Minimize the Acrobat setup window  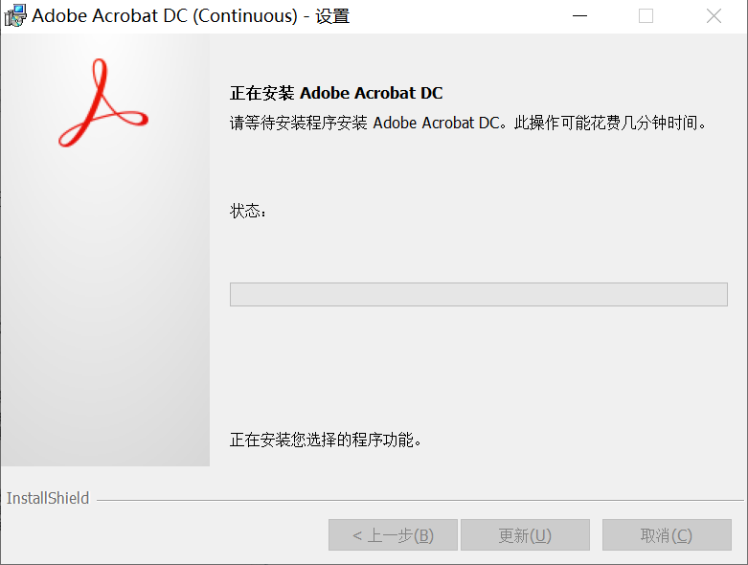579,15
